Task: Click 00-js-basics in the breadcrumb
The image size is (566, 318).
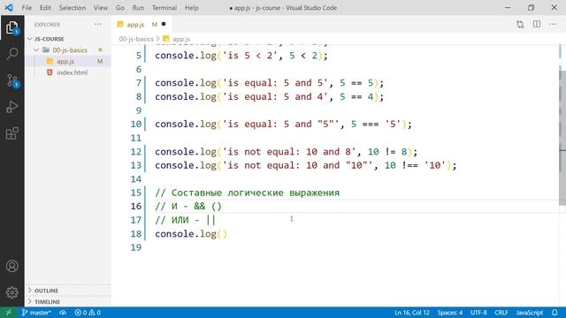Action: pos(136,39)
